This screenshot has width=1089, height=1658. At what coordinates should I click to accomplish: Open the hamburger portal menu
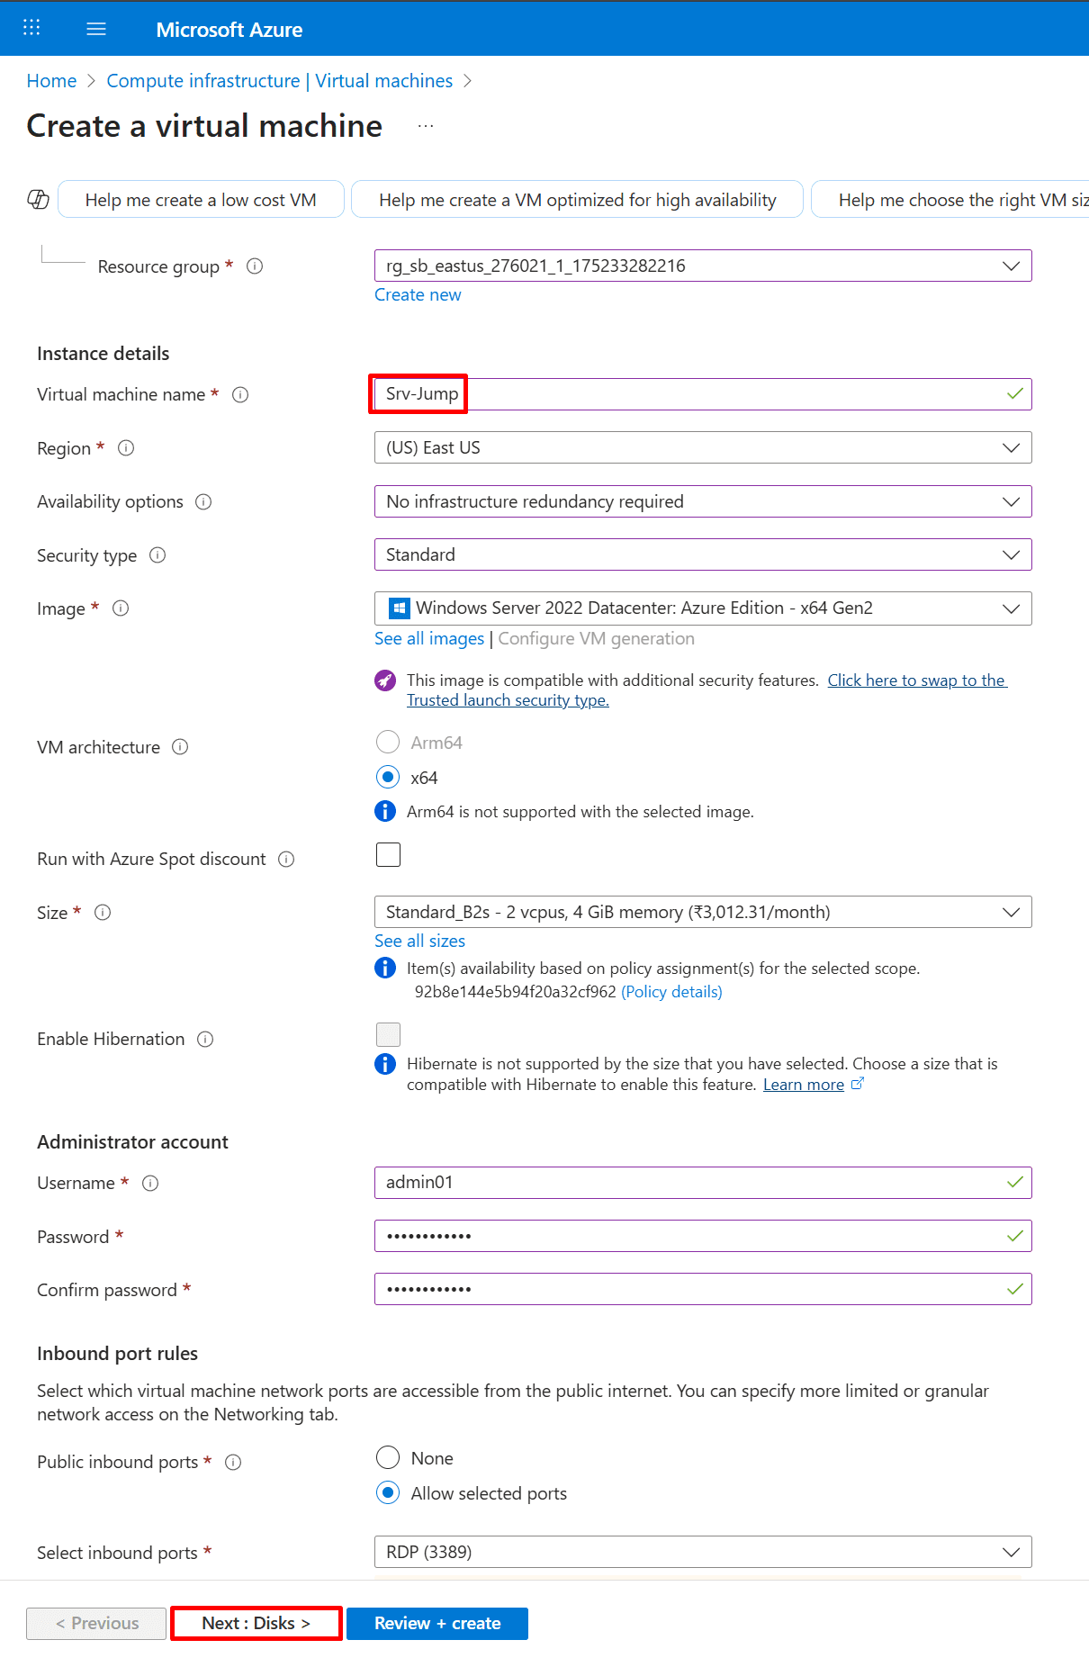click(96, 29)
